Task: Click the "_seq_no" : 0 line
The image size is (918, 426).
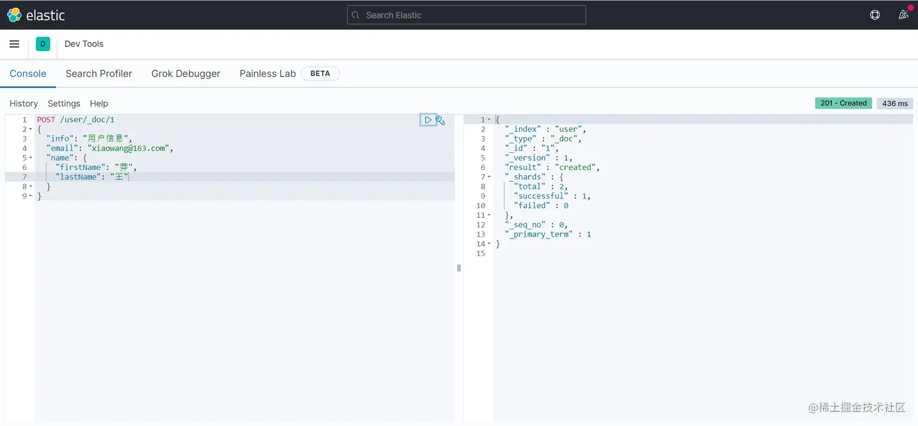Action: pyautogui.click(x=536, y=225)
